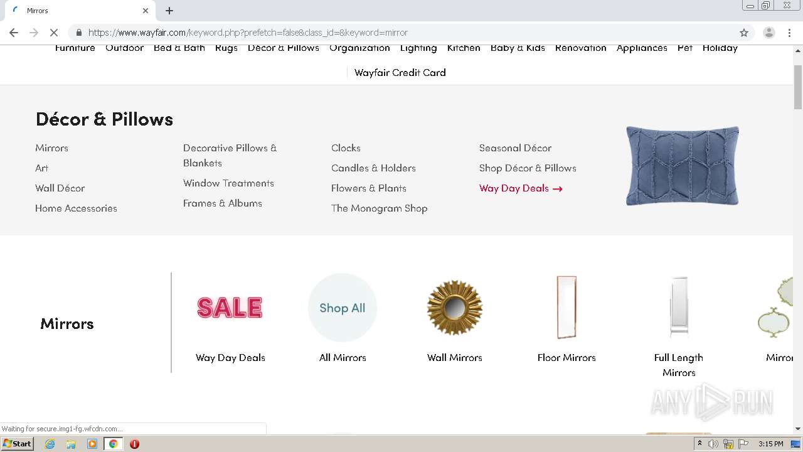Open the Baby & Kids menu
This screenshot has height=452, width=803.
click(x=518, y=48)
